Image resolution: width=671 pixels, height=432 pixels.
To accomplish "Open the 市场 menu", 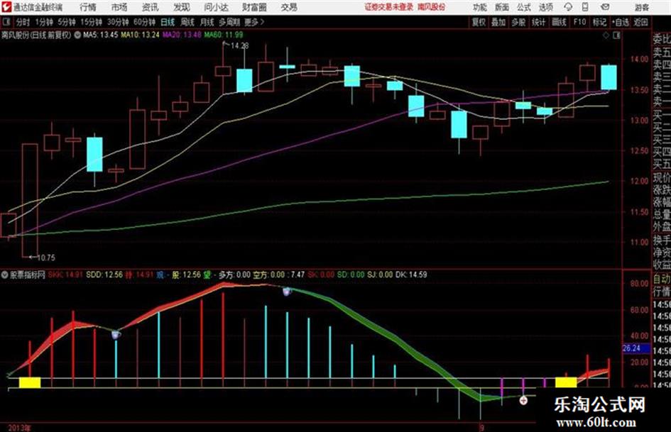I will pyautogui.click(x=119, y=7).
